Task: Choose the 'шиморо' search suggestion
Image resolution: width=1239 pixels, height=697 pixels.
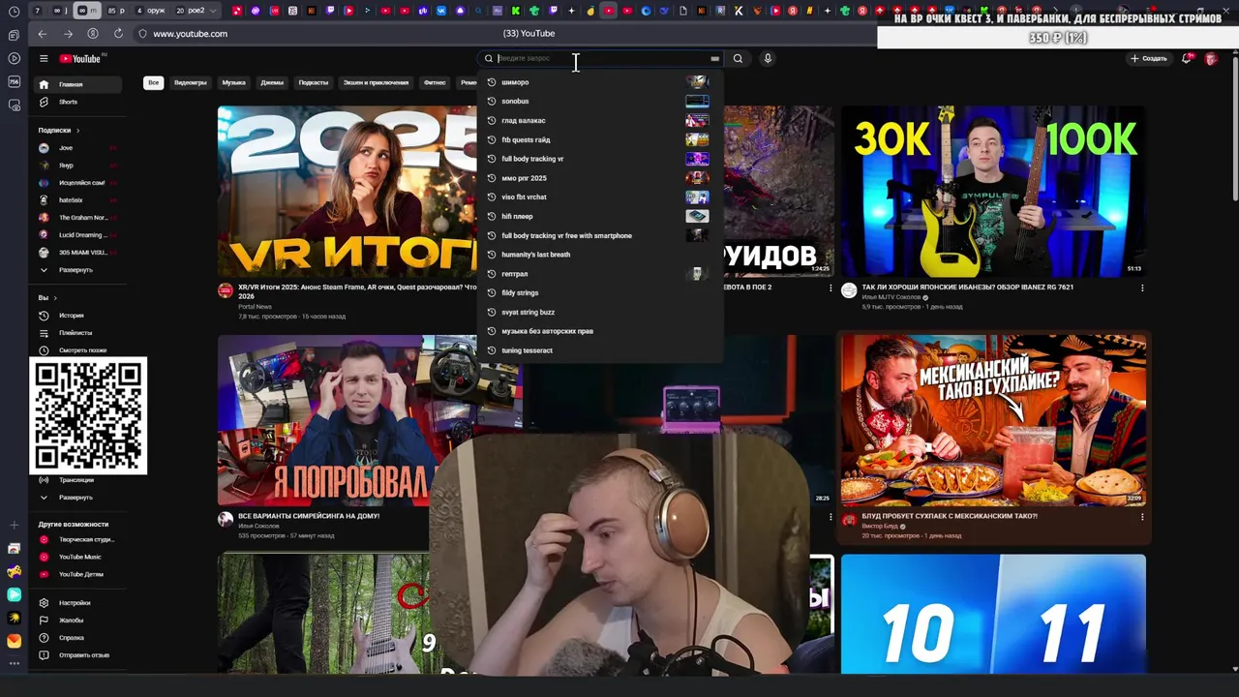Action: point(600,82)
